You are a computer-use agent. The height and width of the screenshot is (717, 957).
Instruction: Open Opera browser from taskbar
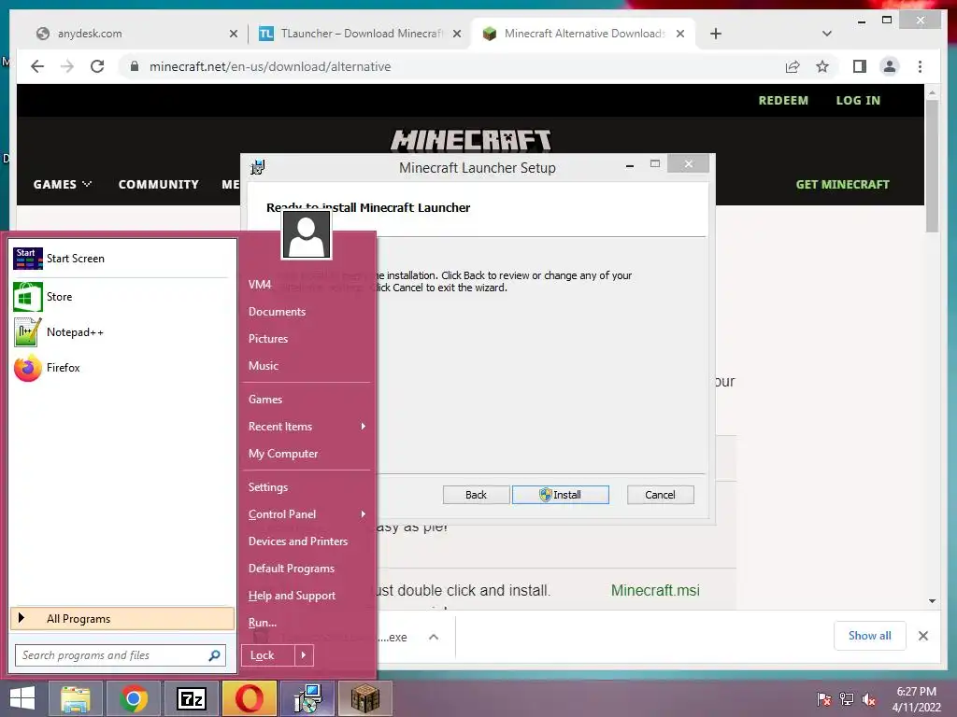(x=249, y=698)
